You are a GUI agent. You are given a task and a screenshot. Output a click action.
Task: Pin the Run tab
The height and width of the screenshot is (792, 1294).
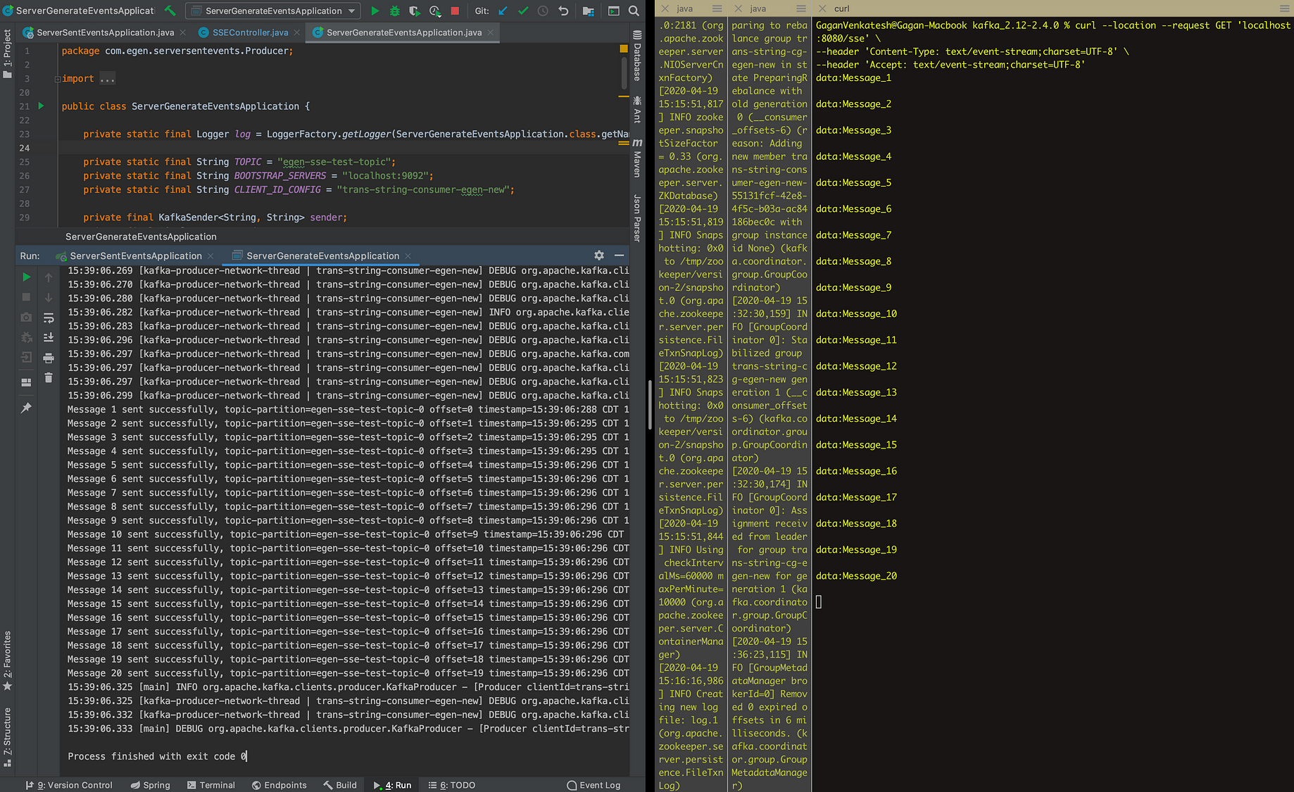[x=26, y=408]
